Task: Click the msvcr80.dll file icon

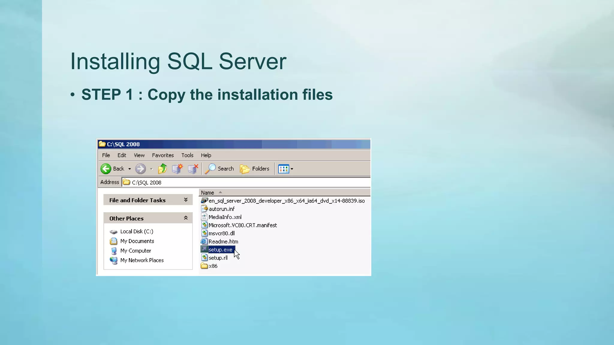Action: coord(204,233)
